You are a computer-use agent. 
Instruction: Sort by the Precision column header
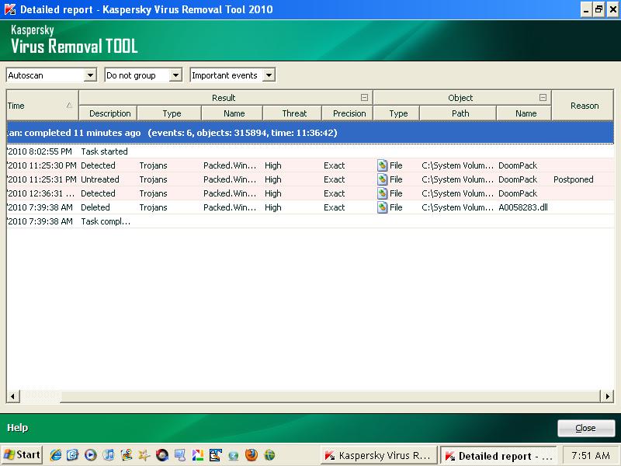pyautogui.click(x=348, y=113)
